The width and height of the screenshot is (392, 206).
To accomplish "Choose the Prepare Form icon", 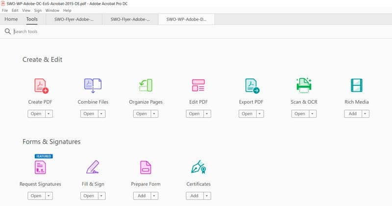I will click(146, 168).
